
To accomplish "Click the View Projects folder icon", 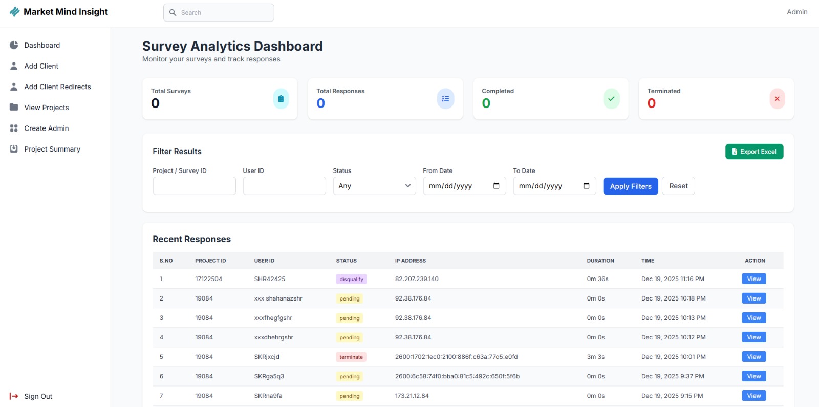I will pyautogui.click(x=14, y=108).
